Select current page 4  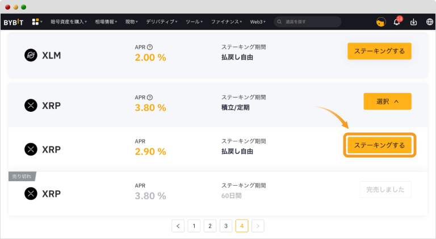(242, 226)
